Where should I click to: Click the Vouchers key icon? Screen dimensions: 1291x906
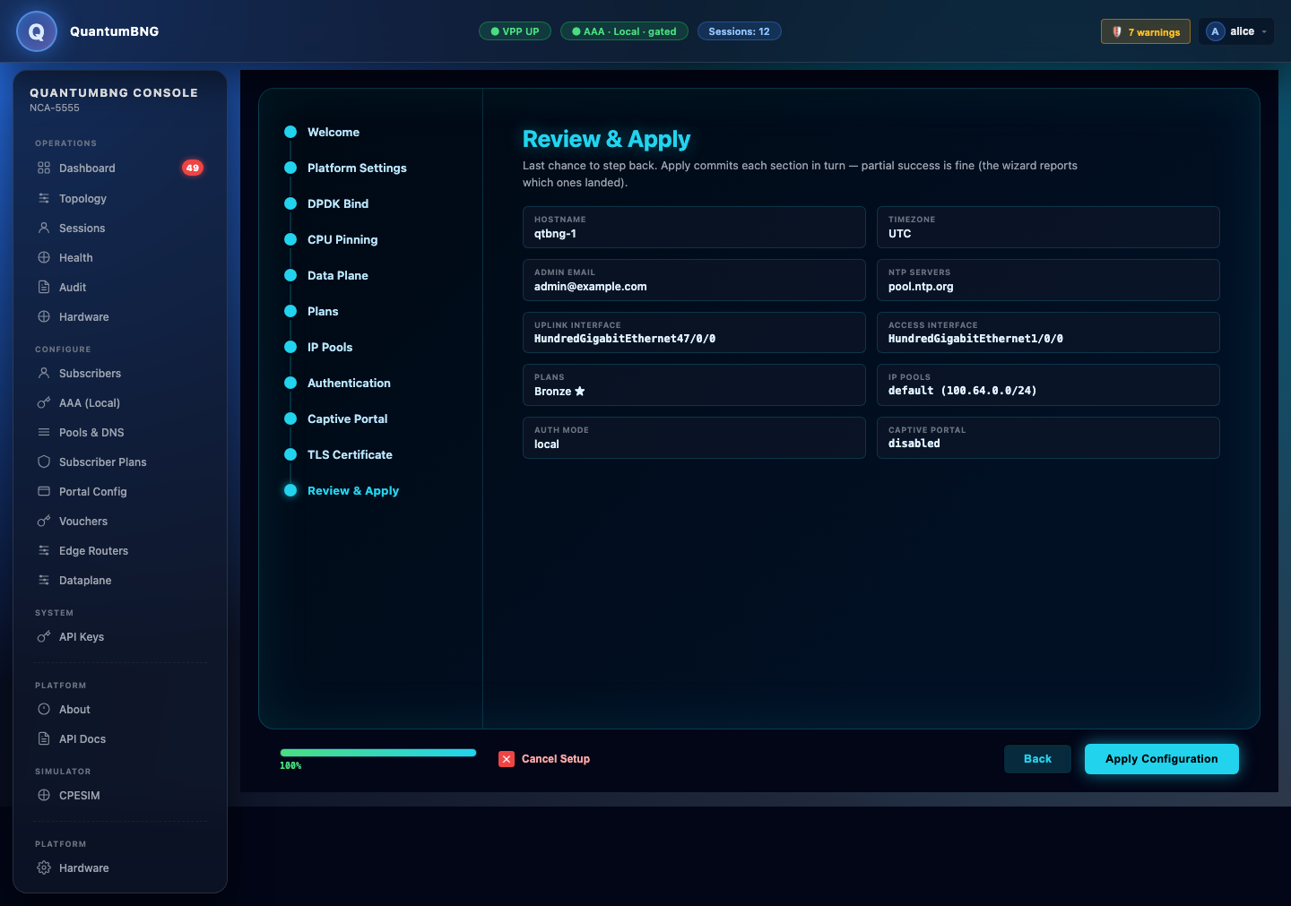(44, 521)
